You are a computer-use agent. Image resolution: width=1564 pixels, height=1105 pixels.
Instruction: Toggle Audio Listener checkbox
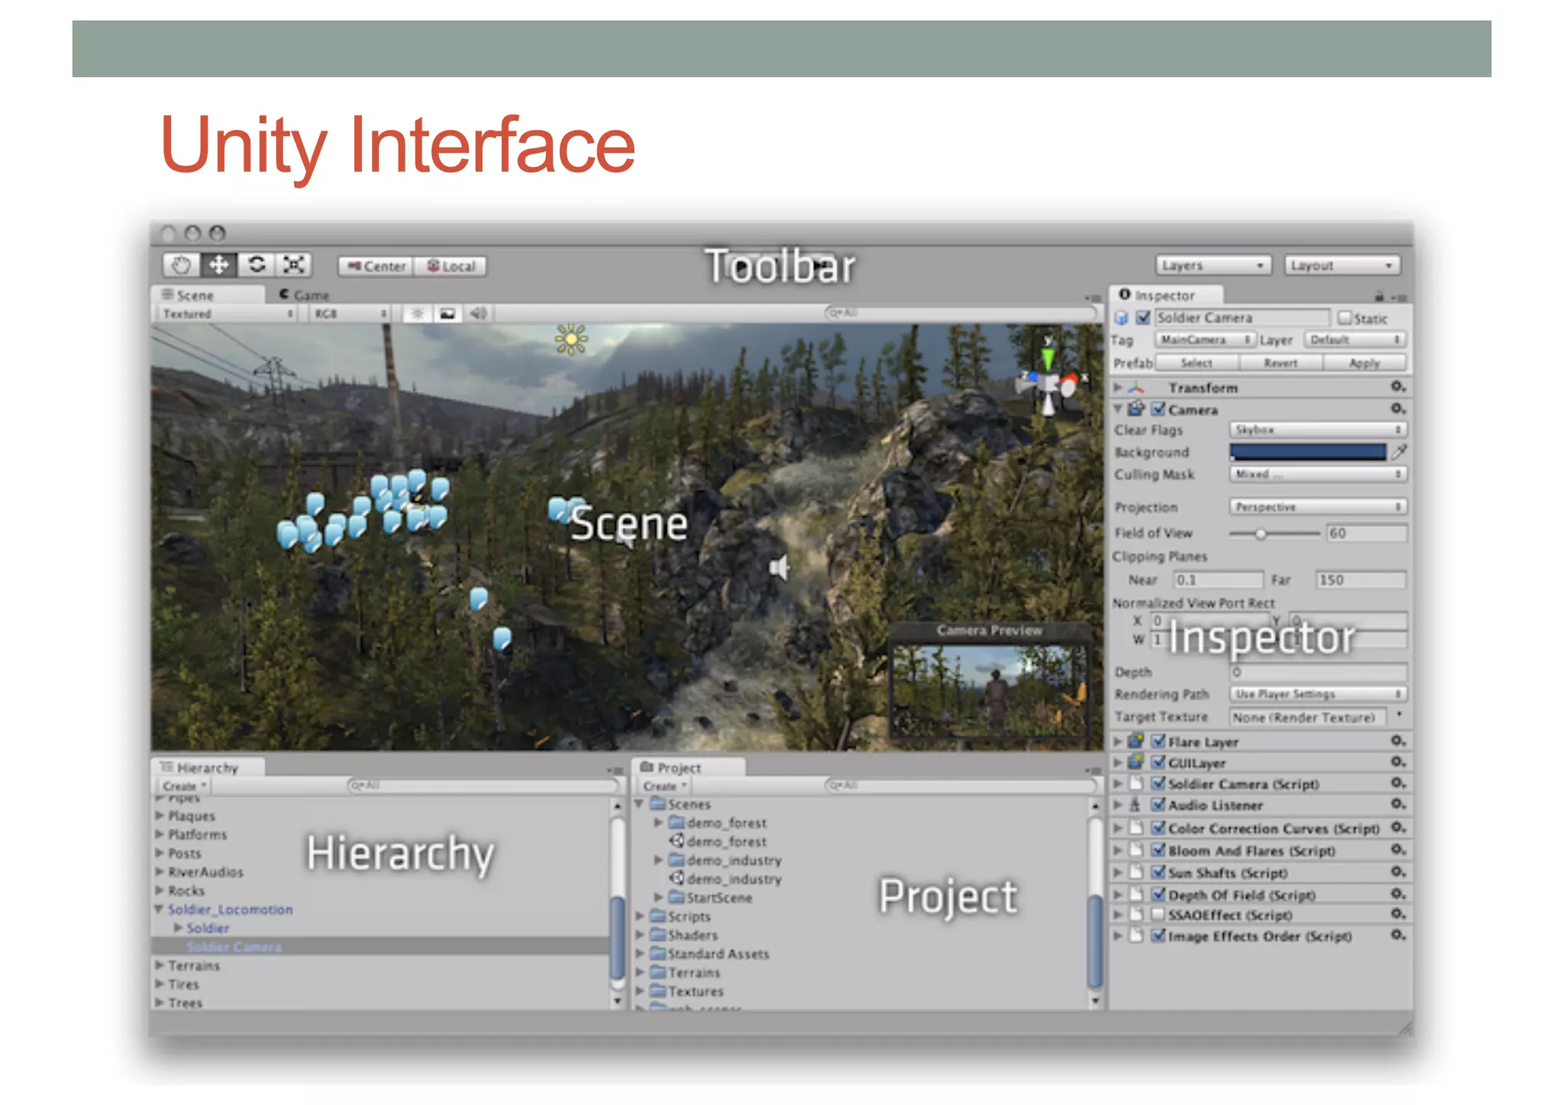pyautogui.click(x=1158, y=804)
